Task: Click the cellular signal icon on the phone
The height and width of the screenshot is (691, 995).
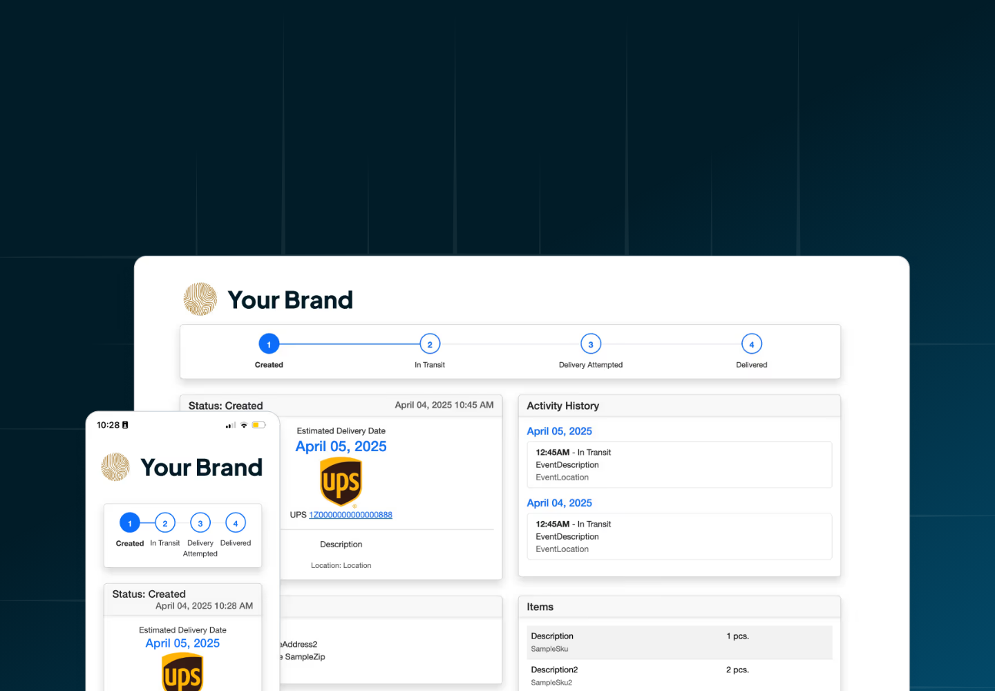Action: coord(229,425)
